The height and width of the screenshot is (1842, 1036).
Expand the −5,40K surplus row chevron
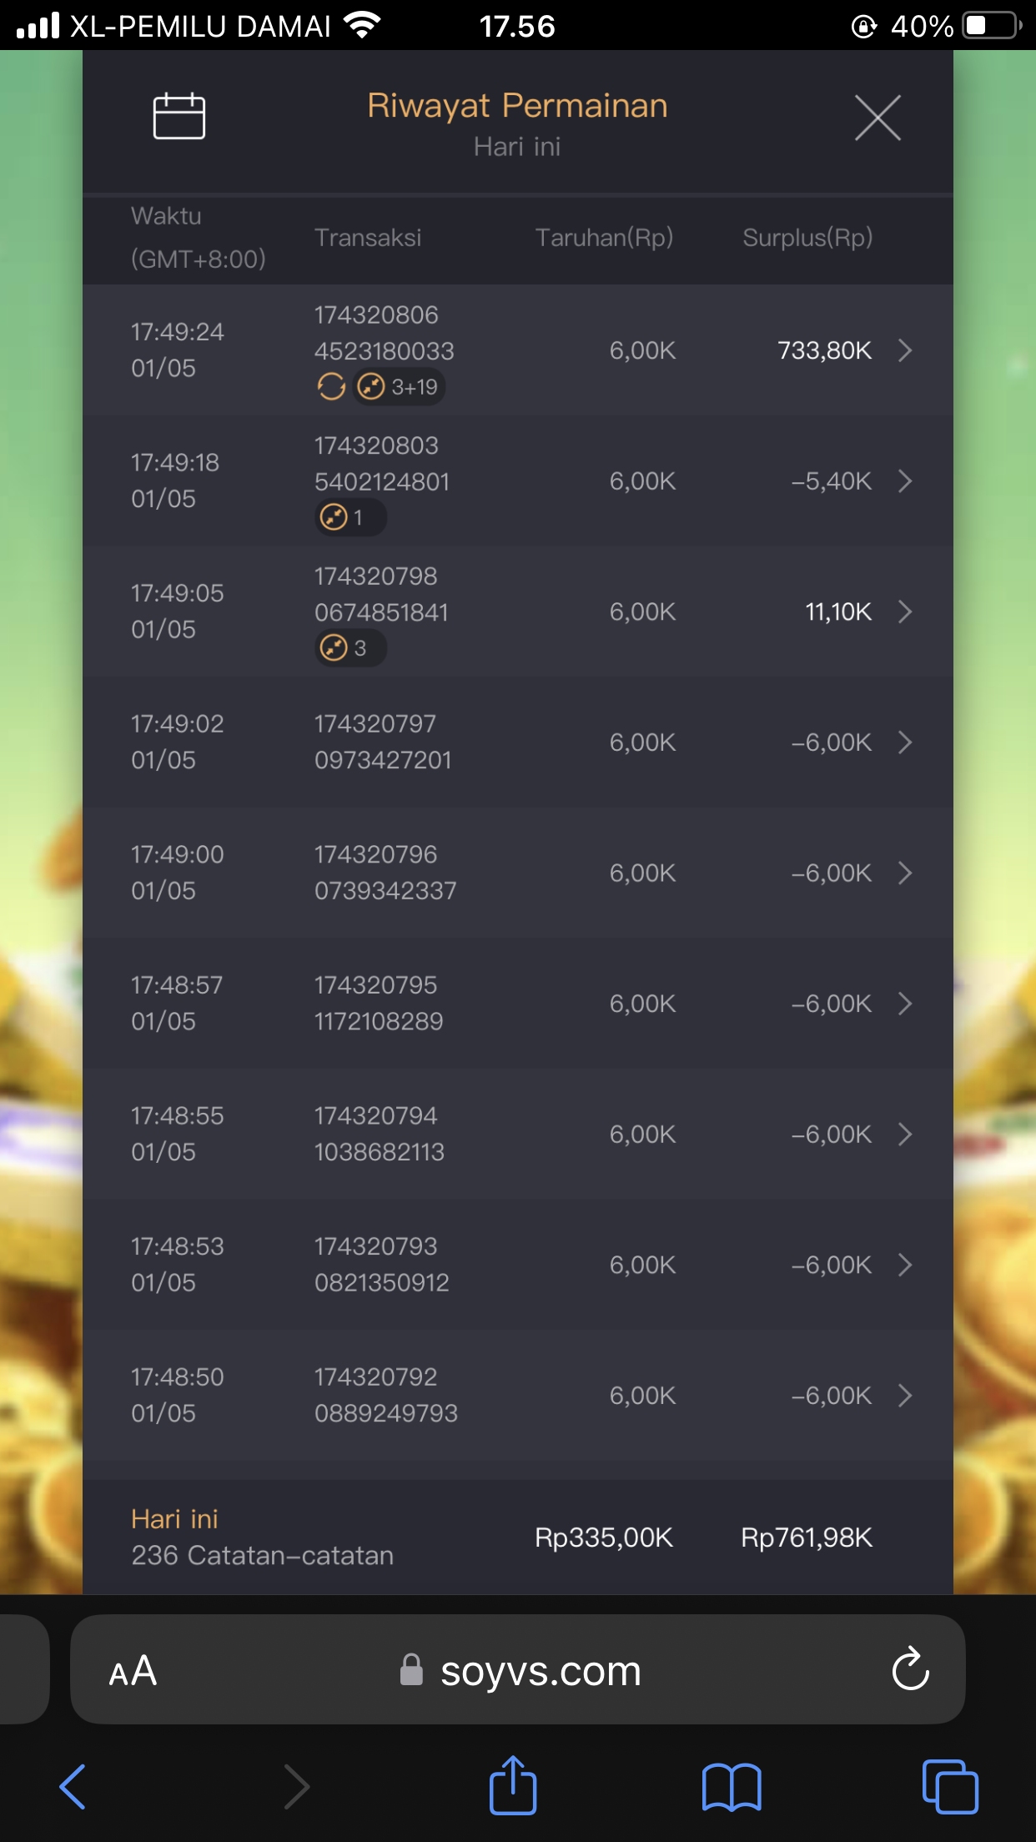(905, 481)
